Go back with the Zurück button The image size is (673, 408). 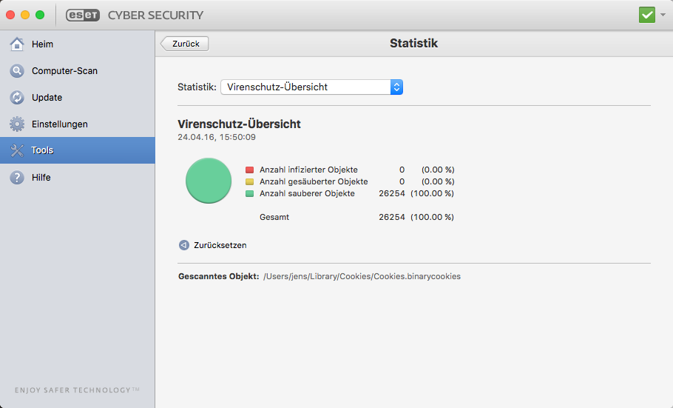pos(185,44)
